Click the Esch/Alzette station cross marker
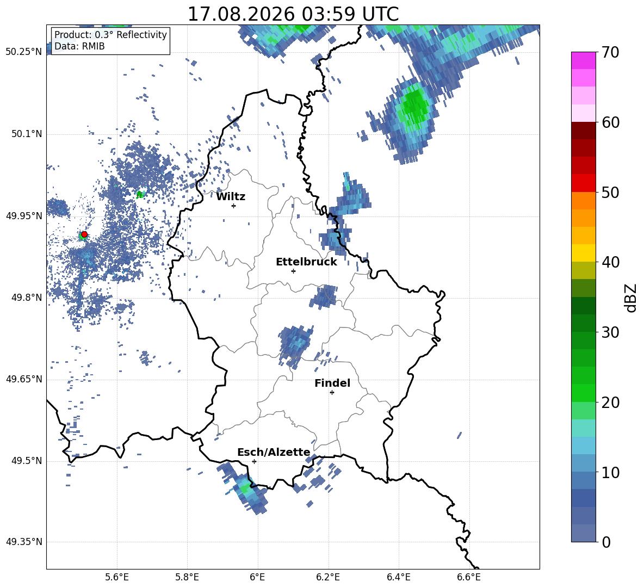The image size is (644, 588). (254, 461)
